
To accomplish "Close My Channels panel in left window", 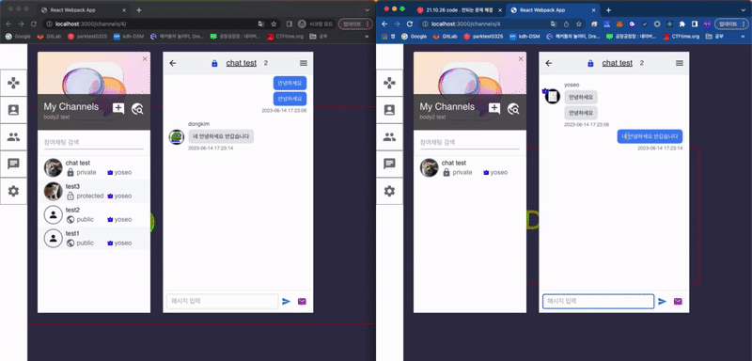I will pos(145,58).
